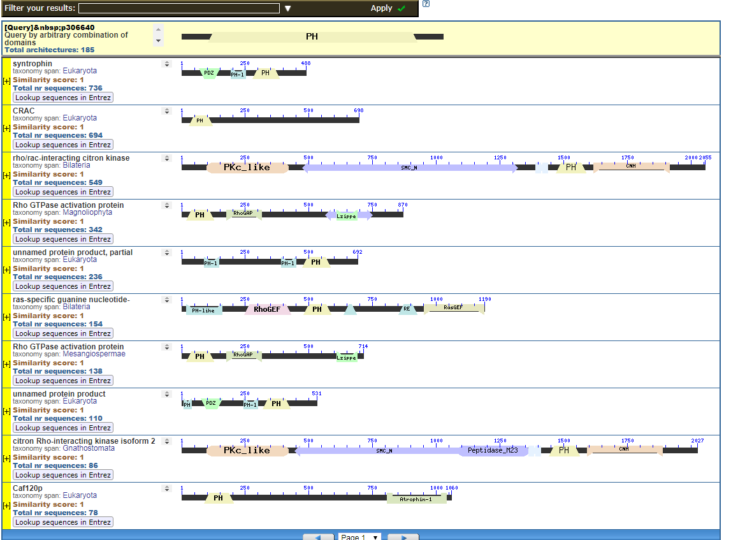Viewport: 731px width, 540px height.
Task: Go to next page with right arrow
Action: pos(403,537)
